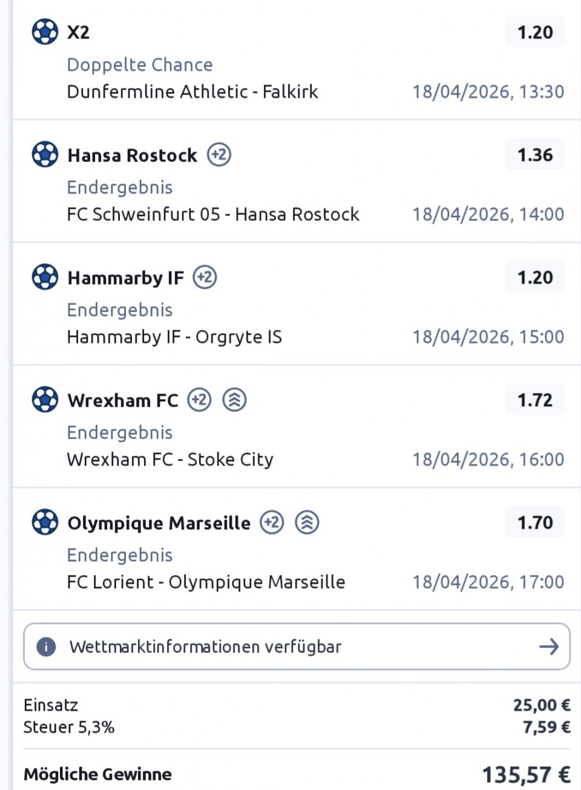This screenshot has width=581, height=790.
Task: Click the boost chevrons icon beside Olympique Marseille
Action: [x=307, y=522]
